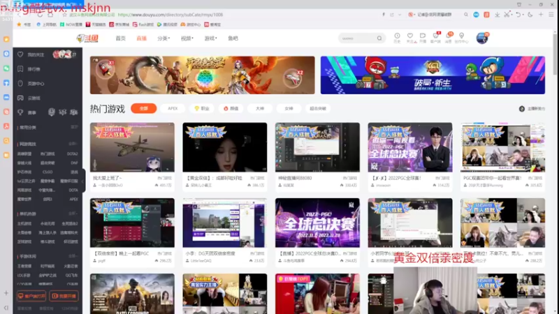Expand the 游戏 dropdown in navigation
The height and width of the screenshot is (314, 559).
pyautogui.click(x=211, y=38)
